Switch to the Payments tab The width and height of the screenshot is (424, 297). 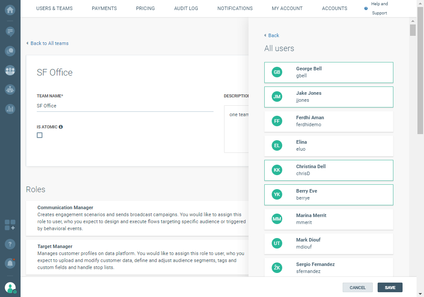104,8
